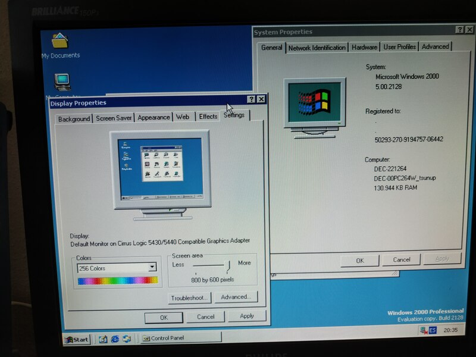Click the Show Desktop quick launch icon
Viewport: 476px width, 357px height.
click(x=103, y=339)
